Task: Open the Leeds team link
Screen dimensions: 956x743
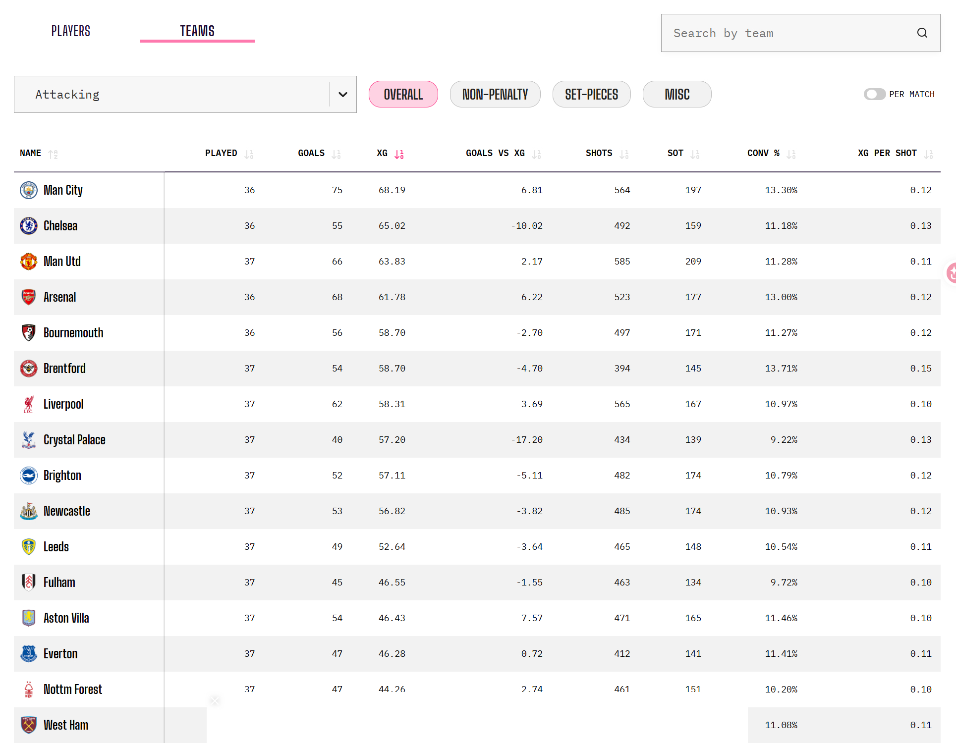Action: (56, 547)
